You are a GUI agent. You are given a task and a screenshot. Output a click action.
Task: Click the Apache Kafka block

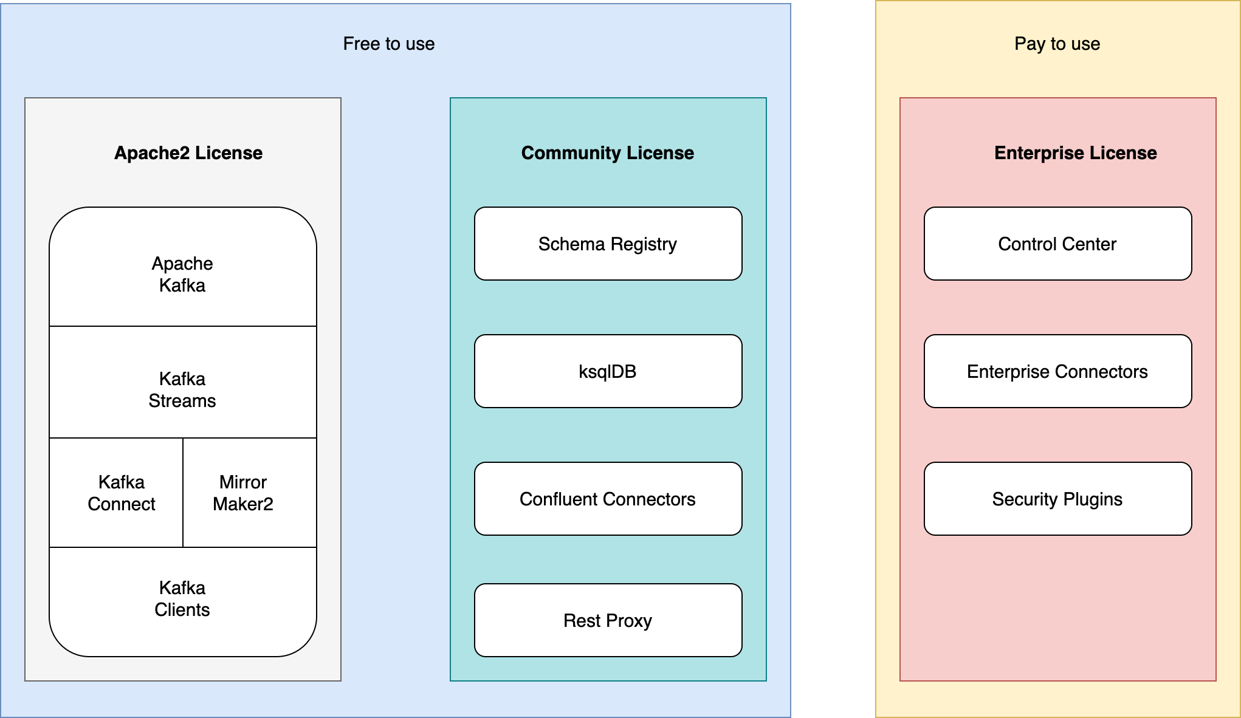tap(182, 267)
